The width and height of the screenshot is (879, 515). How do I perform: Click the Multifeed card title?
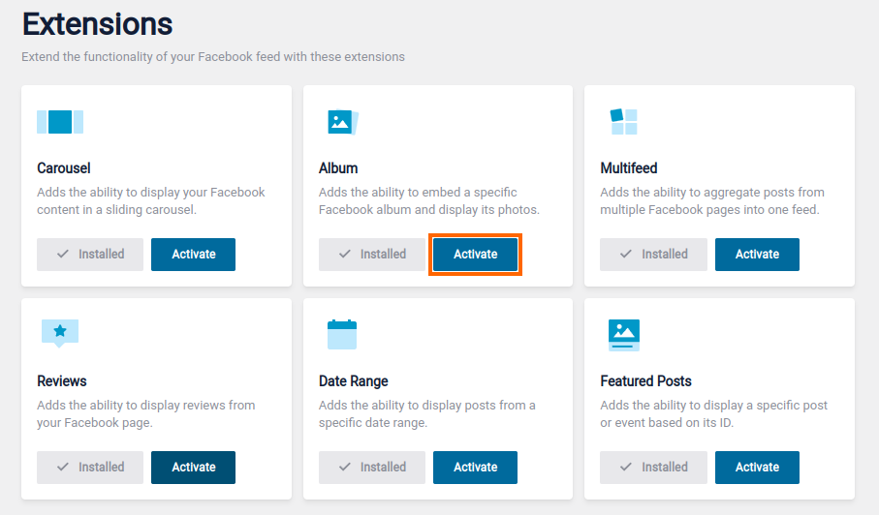[x=629, y=168]
